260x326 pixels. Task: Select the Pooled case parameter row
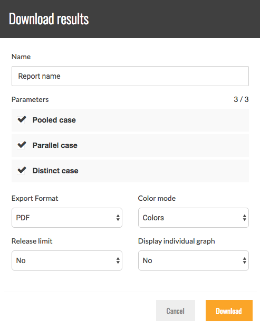[x=130, y=120]
